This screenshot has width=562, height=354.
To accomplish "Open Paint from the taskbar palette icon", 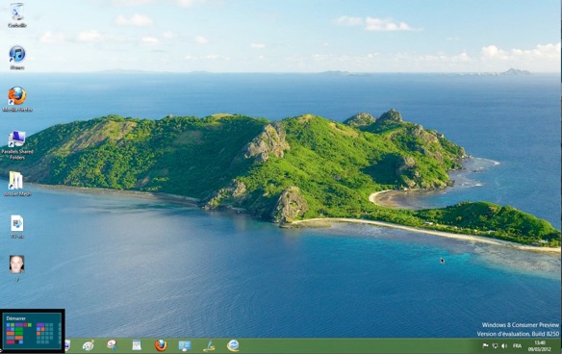I will point(89,345).
